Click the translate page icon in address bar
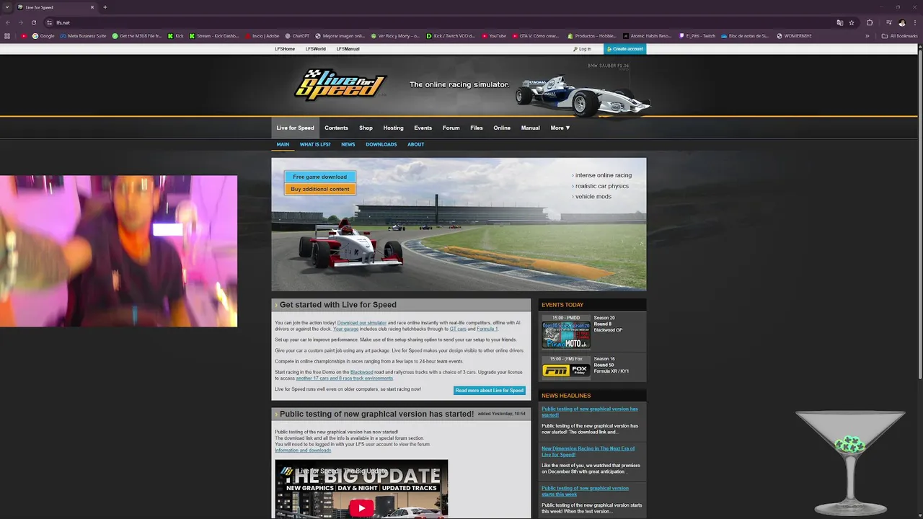The image size is (923, 519). pyautogui.click(x=839, y=22)
